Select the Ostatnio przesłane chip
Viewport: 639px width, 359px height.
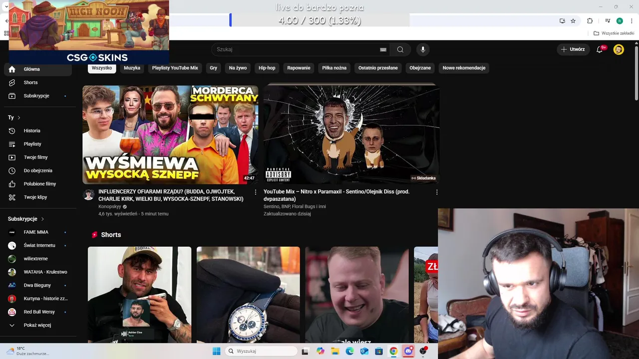(378, 68)
